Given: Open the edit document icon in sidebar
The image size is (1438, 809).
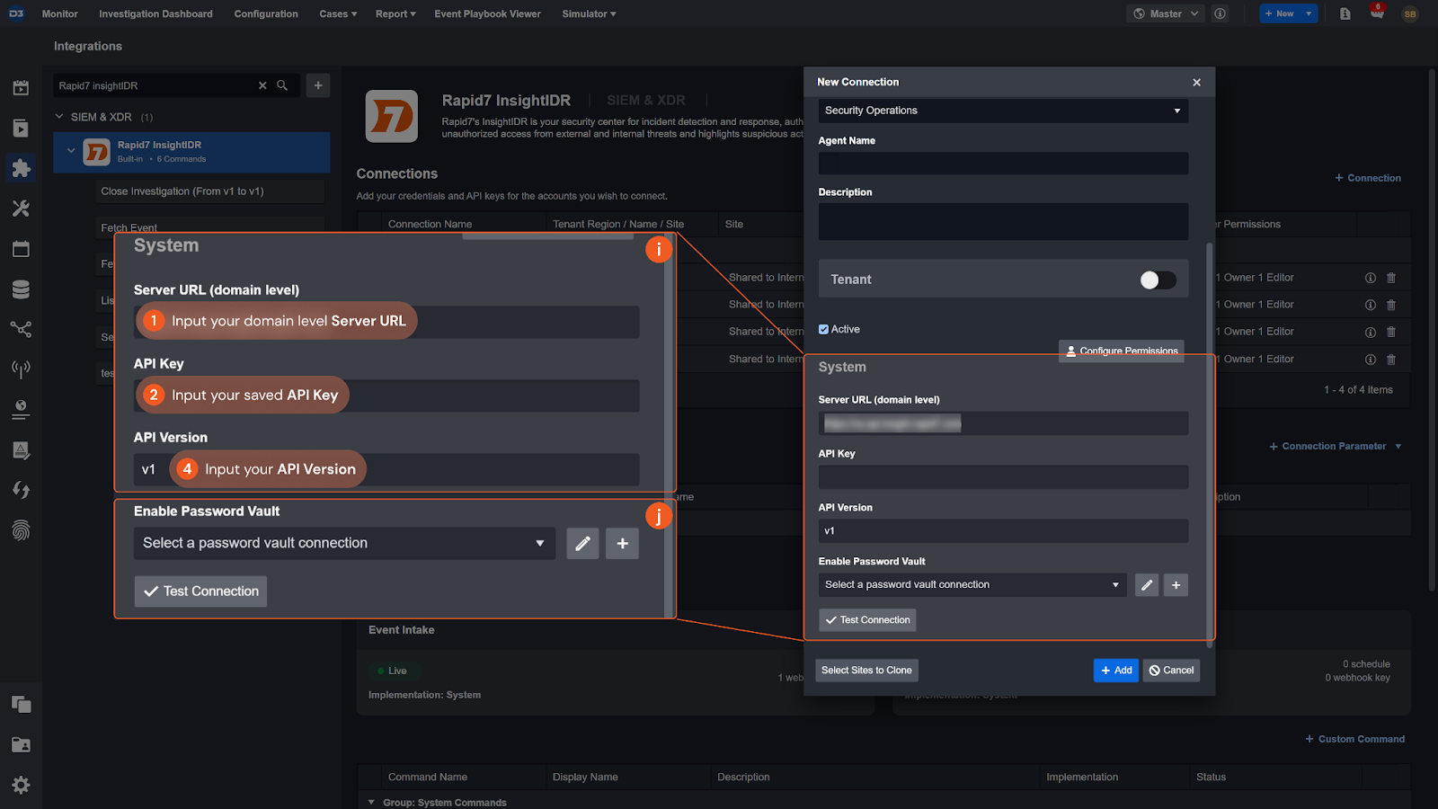Looking at the screenshot, I should [x=21, y=449].
